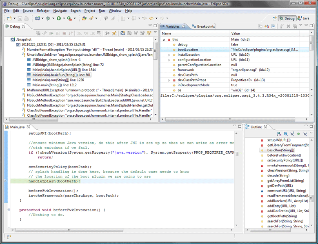The width and height of the screenshot is (318, 244).
Task: Toggle Hide Local Types in Outline
Action: (305, 134)
